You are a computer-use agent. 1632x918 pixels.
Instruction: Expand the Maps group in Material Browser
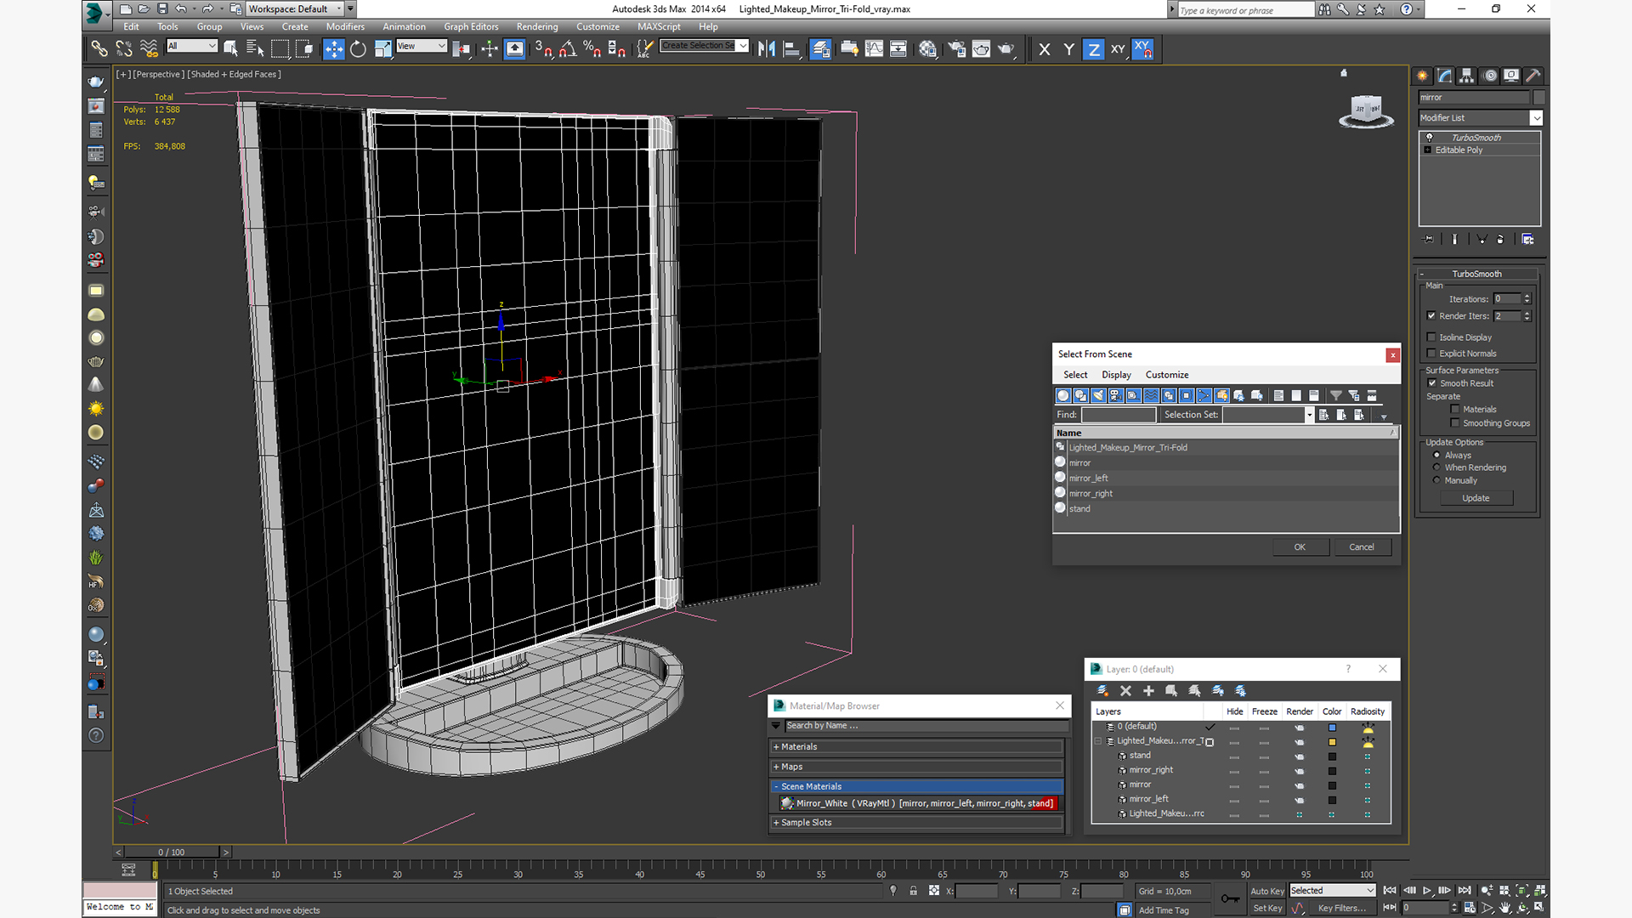pos(916,767)
